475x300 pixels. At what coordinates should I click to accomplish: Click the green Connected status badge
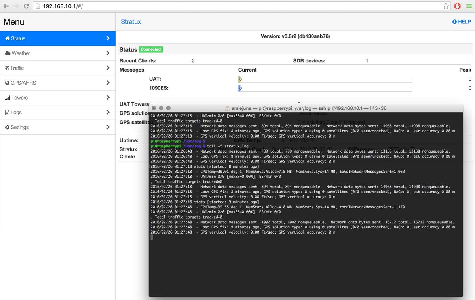pos(150,49)
